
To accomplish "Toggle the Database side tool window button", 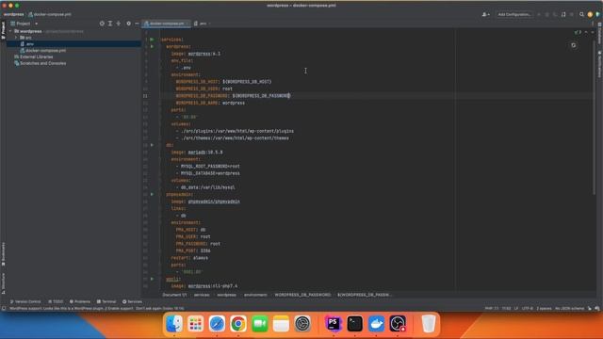I will point(599,34).
